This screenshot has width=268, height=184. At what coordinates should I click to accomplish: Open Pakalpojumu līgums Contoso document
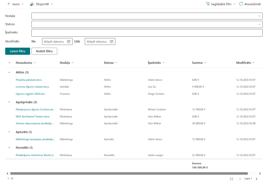point(36,110)
